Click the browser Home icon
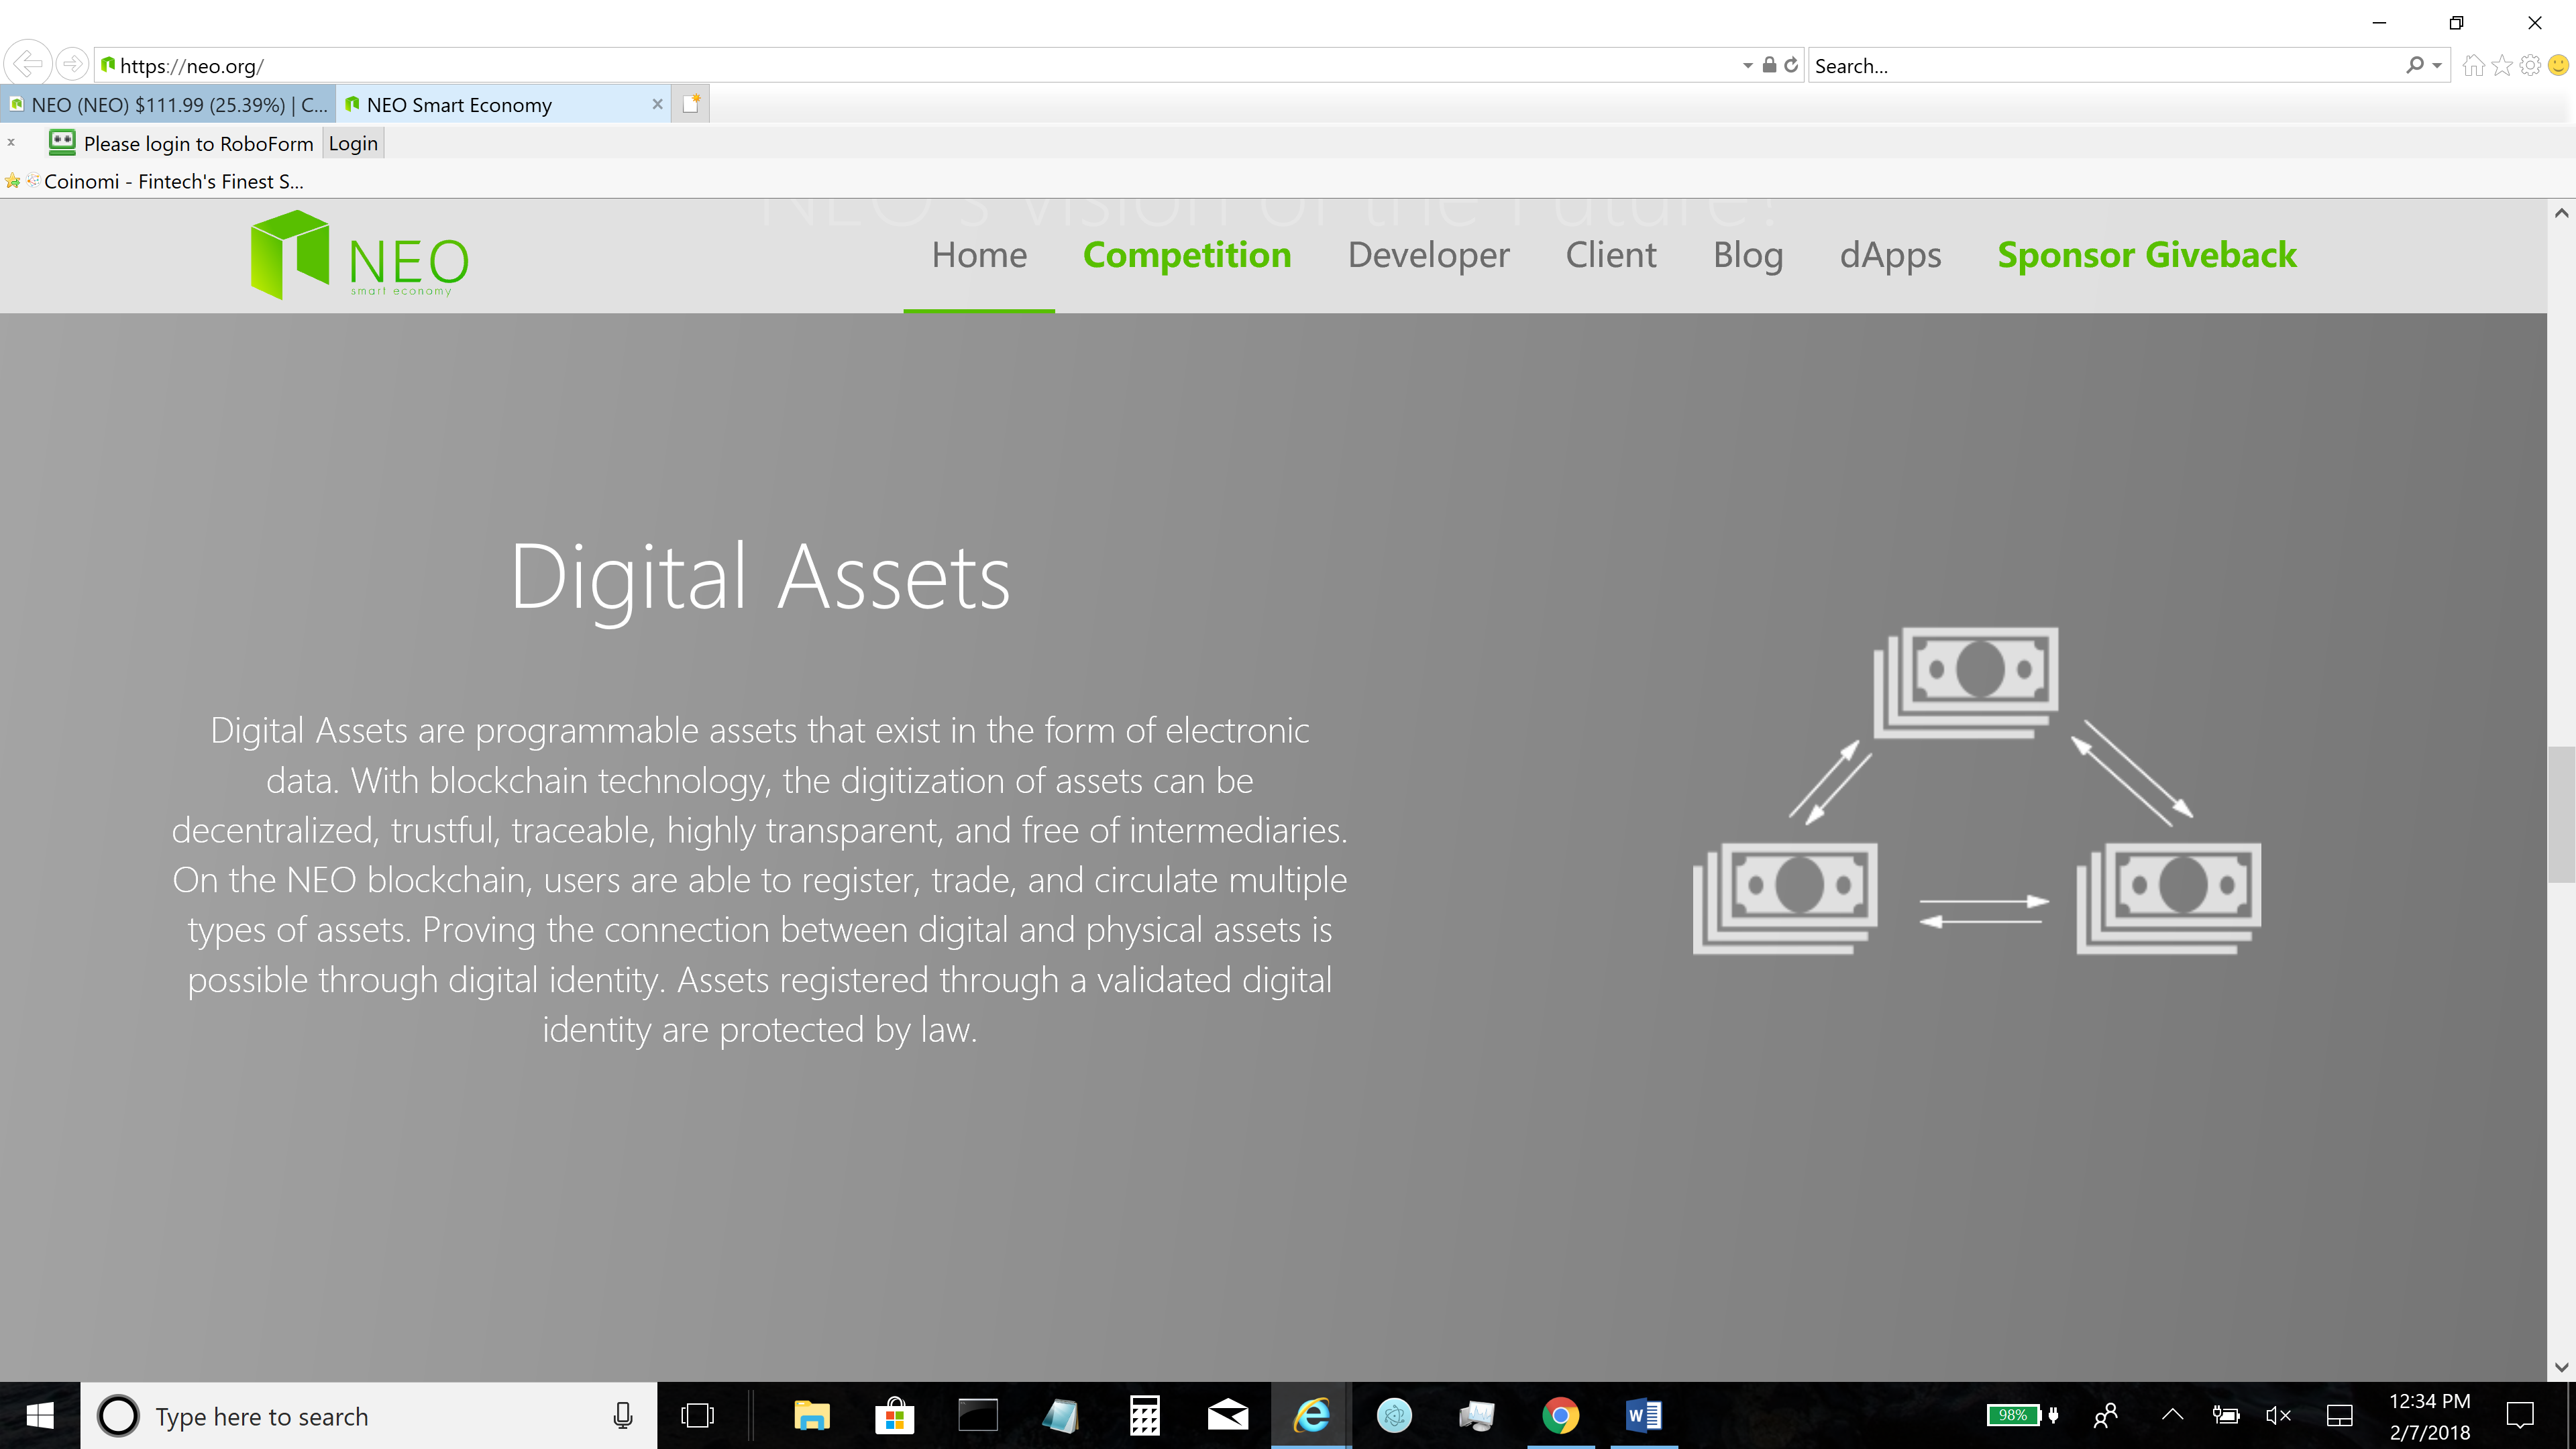The height and width of the screenshot is (1449, 2576). (2474, 64)
